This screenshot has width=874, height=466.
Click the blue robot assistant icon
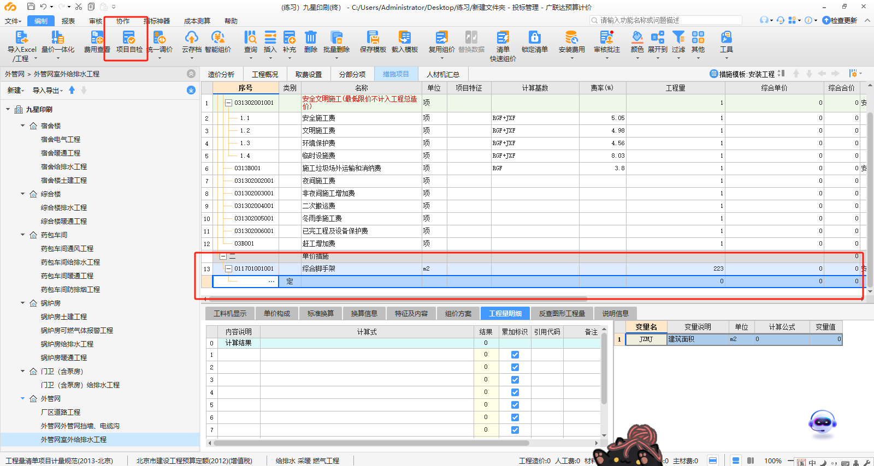pos(822,423)
